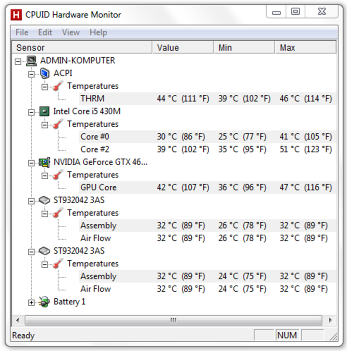347x351 pixels.
Task: Click the horizontal scrollbar right arrow
Action: point(330,321)
